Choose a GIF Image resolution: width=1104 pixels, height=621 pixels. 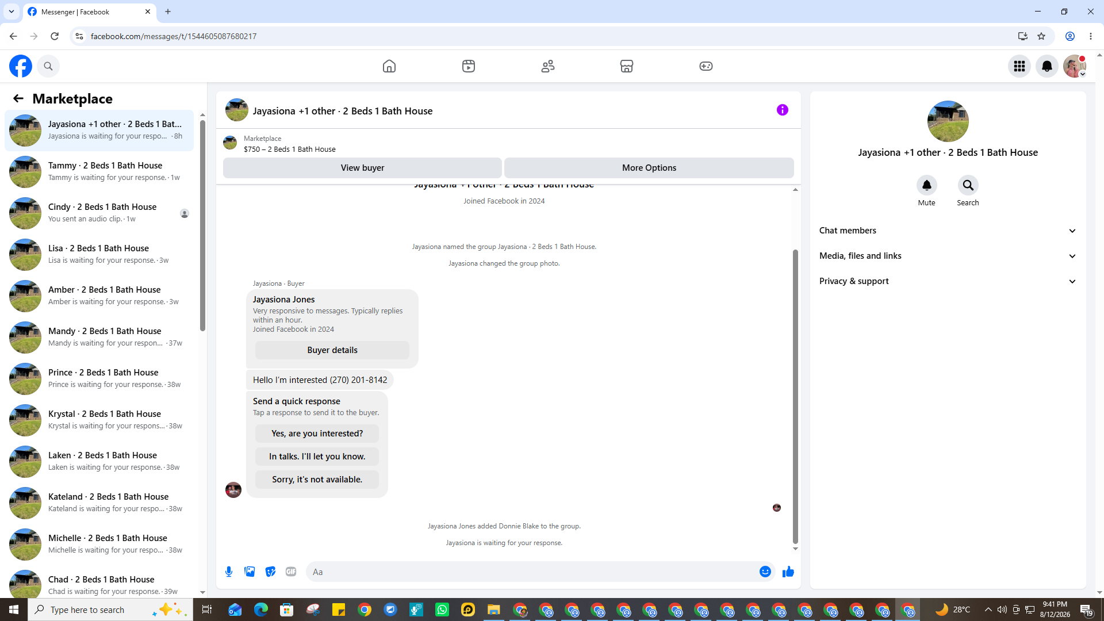pos(291,572)
